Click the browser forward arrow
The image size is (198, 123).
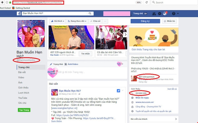[2, 2]
